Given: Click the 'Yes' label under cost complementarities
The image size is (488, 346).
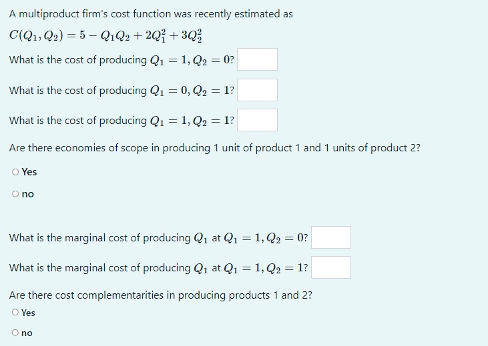Looking at the screenshot, I should pos(28,313).
